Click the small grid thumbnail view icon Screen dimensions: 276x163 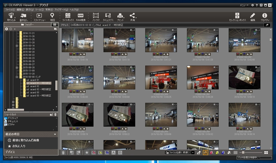pos(235,152)
